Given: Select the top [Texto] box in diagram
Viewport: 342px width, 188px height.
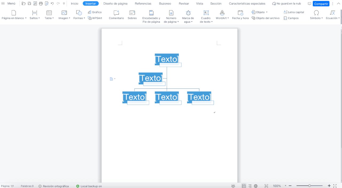Looking at the screenshot, I should click(x=167, y=59).
